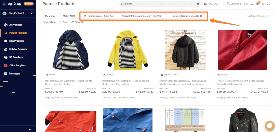Click the Amazon icon on the navy jacket card
275x132 pixels.
(47, 75)
